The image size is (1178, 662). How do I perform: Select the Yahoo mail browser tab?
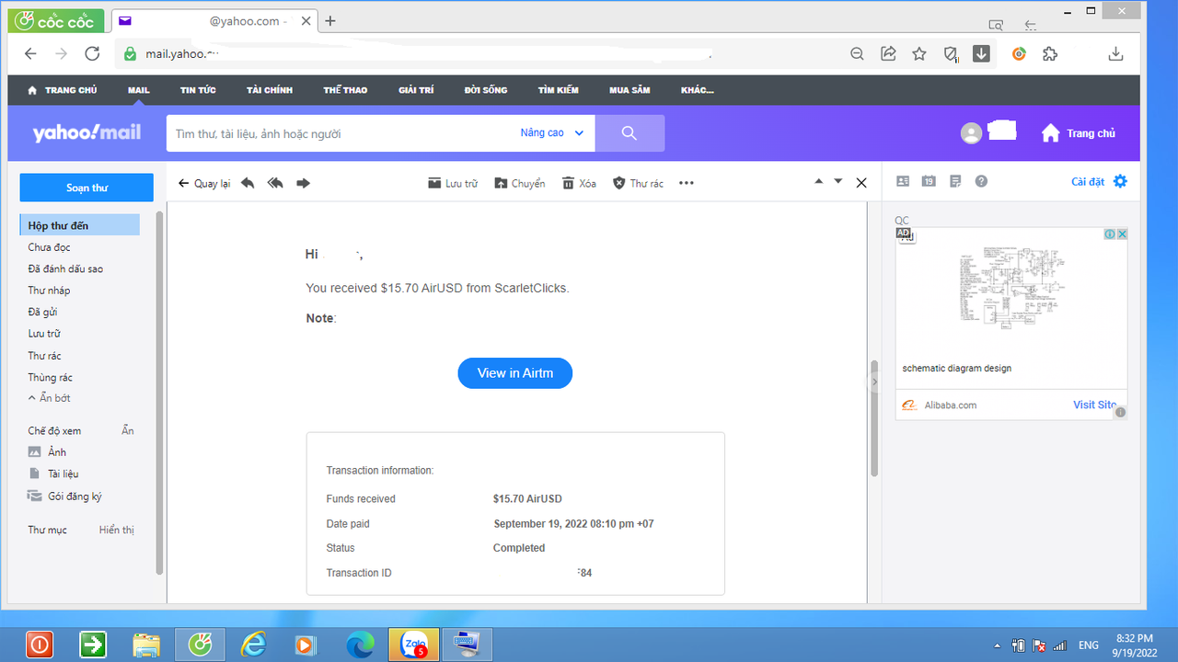(214, 20)
